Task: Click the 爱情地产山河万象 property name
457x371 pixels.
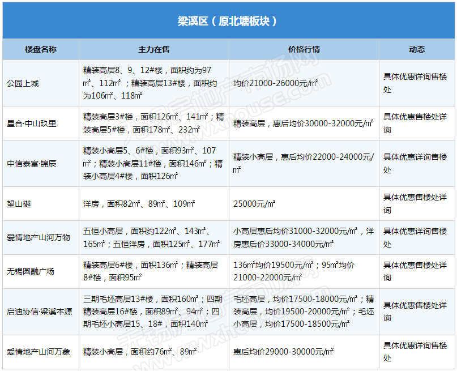Action: coord(39,352)
